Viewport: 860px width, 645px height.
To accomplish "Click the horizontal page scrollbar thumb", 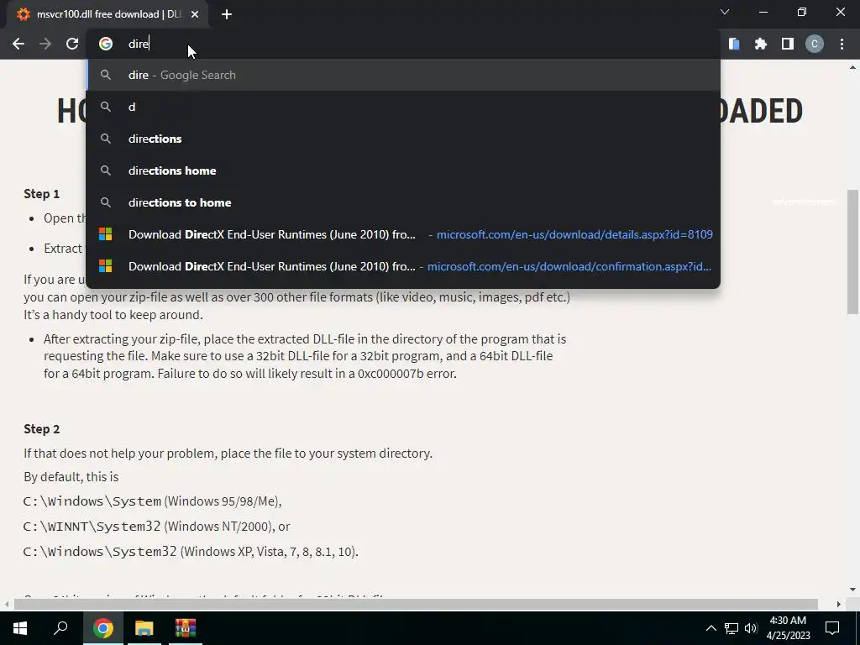I will point(416,604).
